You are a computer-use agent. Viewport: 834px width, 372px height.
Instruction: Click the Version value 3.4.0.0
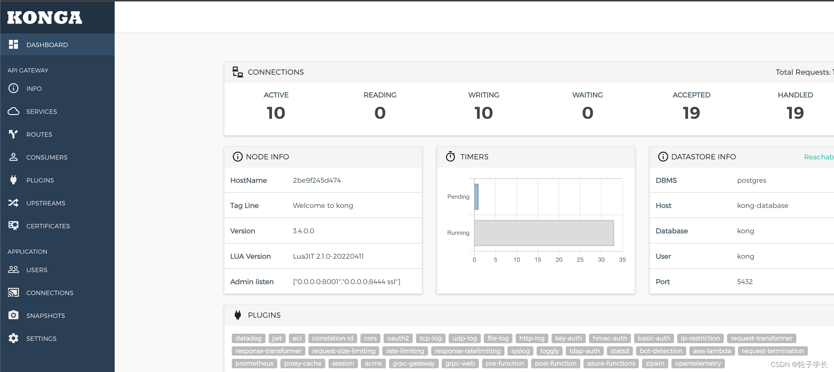304,231
